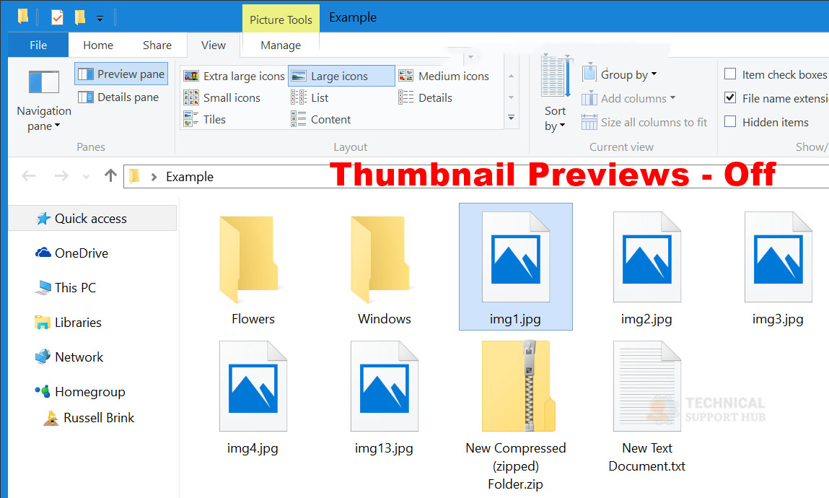This screenshot has height=498, width=829.
Task: Switch to the Share ribbon tab
Action: coord(157,45)
